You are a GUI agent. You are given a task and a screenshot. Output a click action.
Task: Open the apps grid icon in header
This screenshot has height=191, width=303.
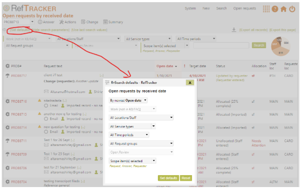pyautogui.click(x=266, y=9)
